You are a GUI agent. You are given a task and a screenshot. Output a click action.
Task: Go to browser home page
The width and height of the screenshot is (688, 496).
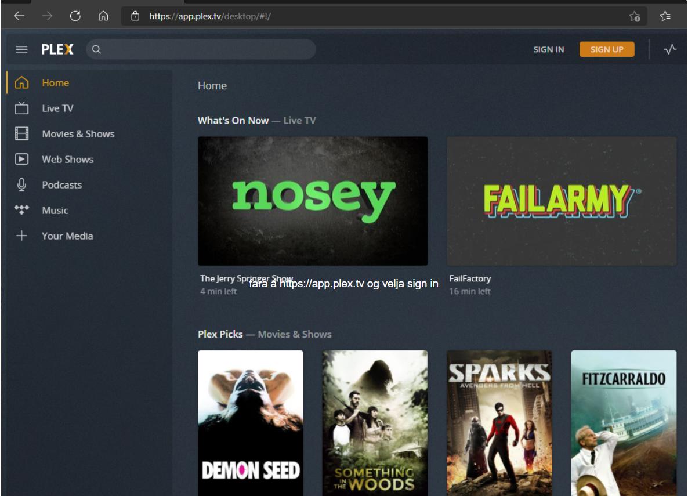point(103,16)
